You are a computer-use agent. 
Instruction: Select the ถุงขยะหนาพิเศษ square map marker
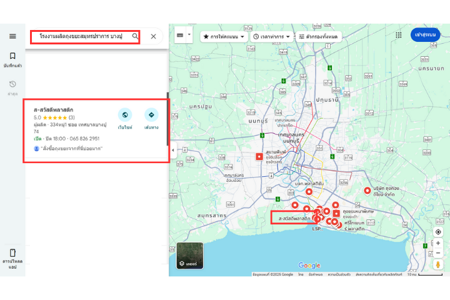(336, 213)
